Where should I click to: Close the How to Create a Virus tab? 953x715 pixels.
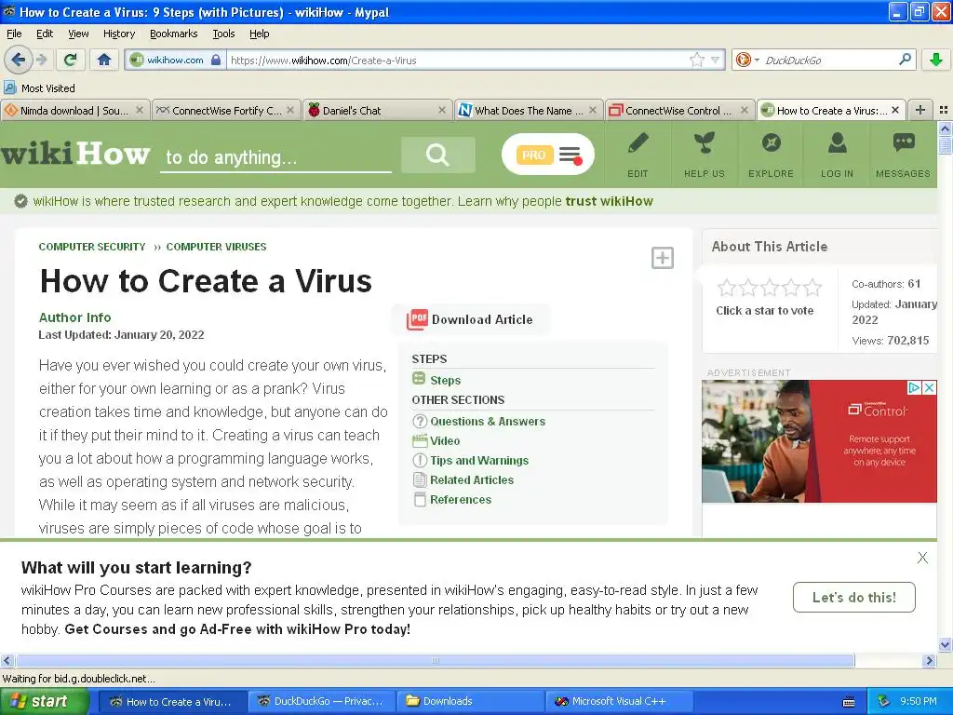pyautogui.click(x=895, y=110)
